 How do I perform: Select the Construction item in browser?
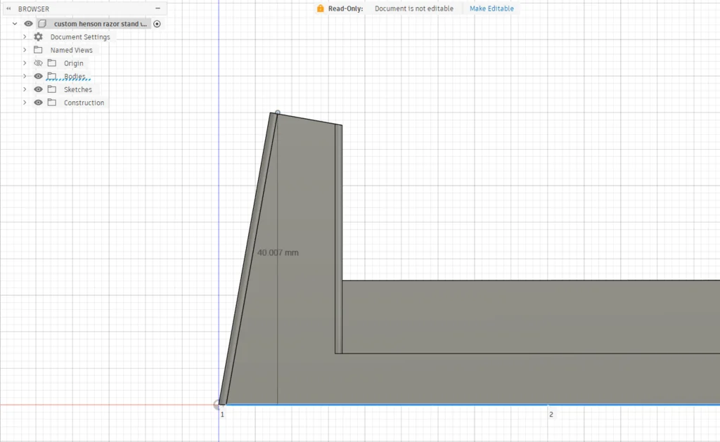point(84,103)
